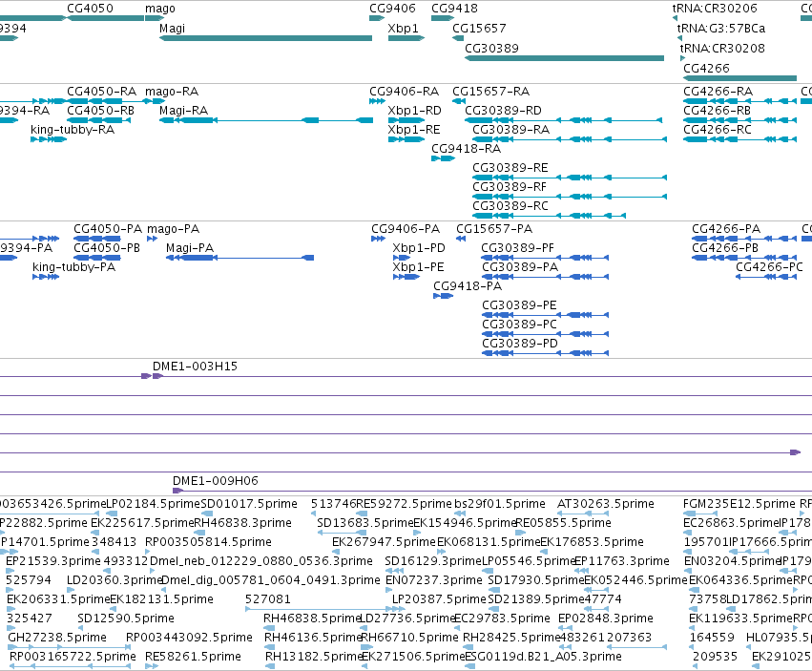Select the SD01017.5prime EST label
This screenshot has height=671, width=812.
(249, 504)
